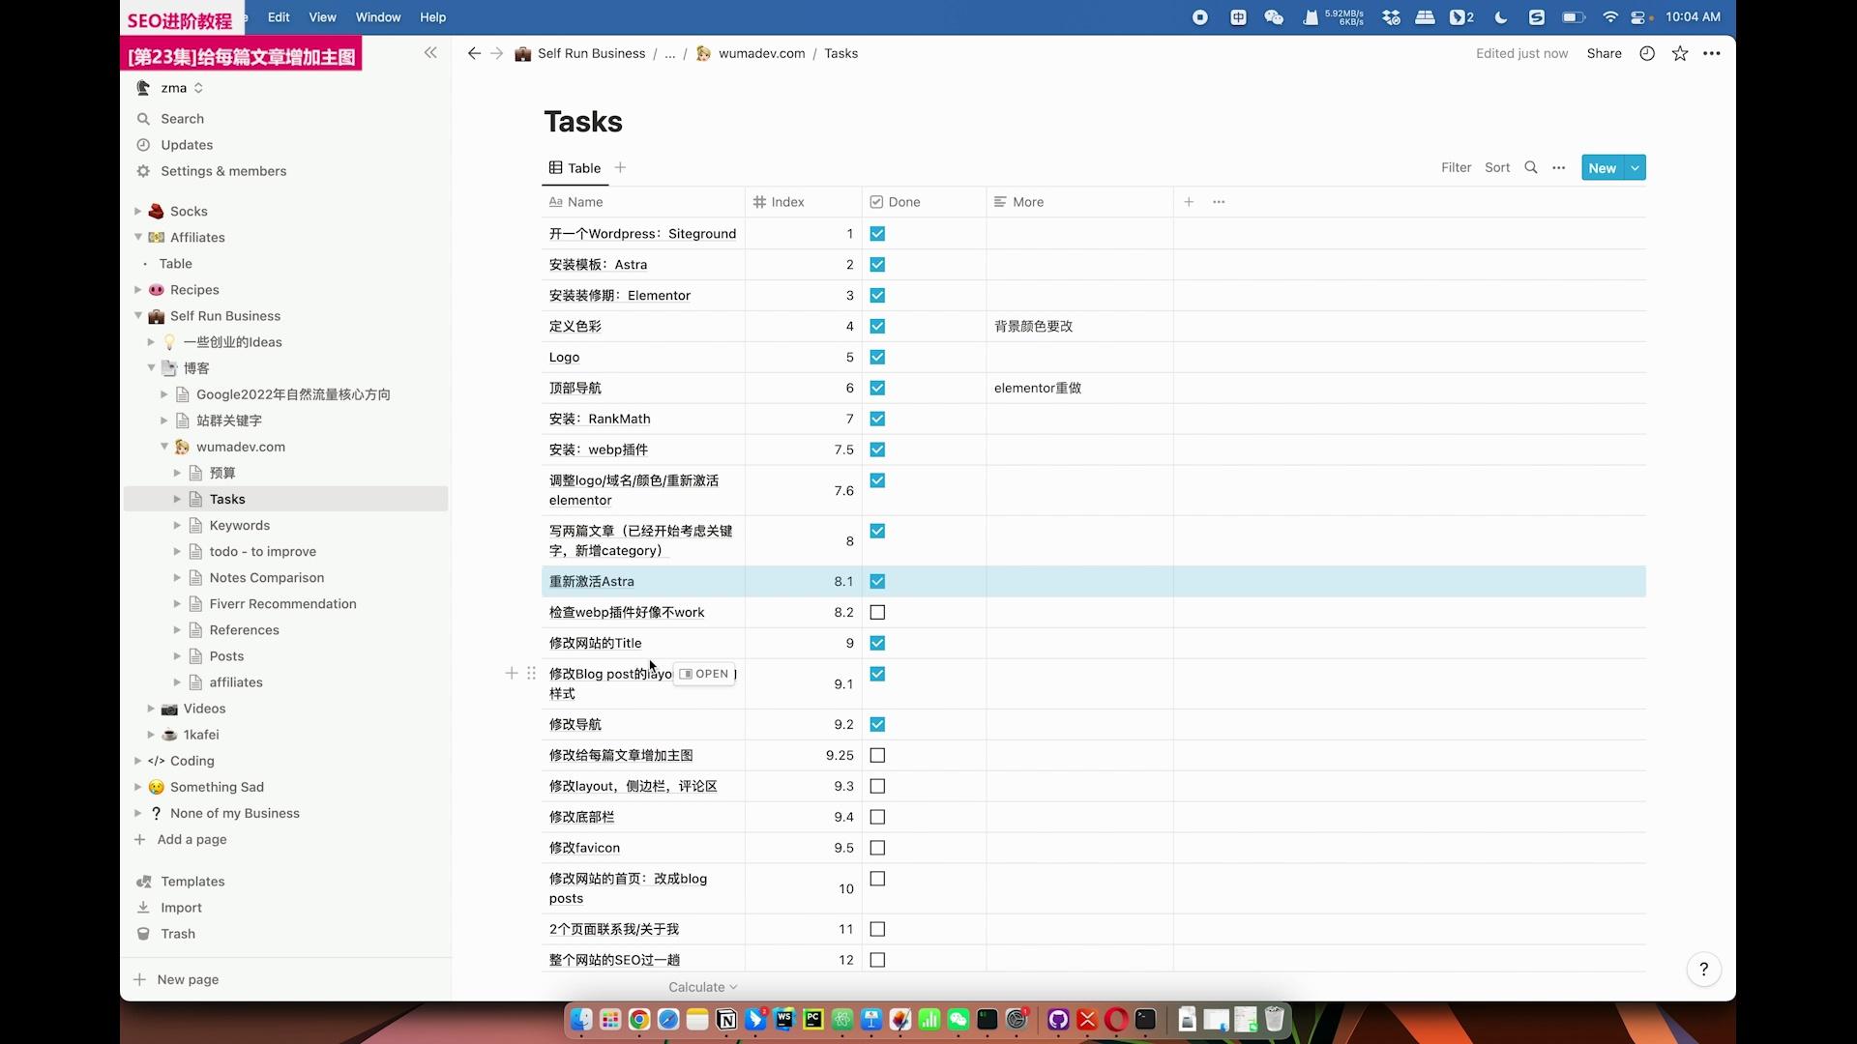Image resolution: width=1857 pixels, height=1044 pixels.
Task: Open page history clock icon
Action: [x=1647, y=53]
